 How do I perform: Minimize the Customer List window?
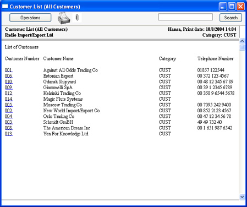click(223, 7)
